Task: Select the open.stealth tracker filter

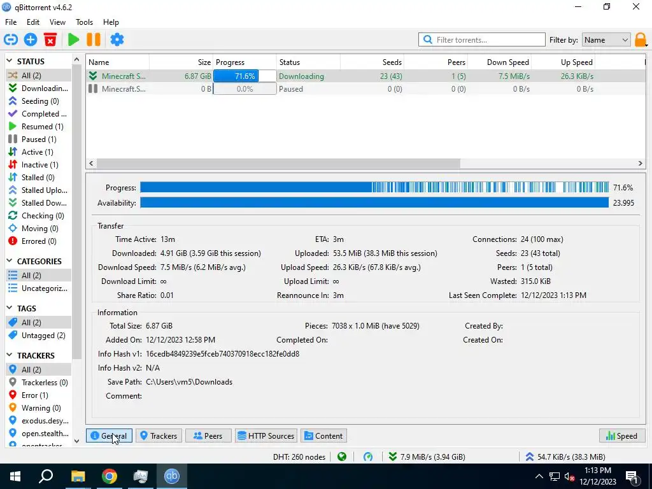Action: click(x=38, y=434)
